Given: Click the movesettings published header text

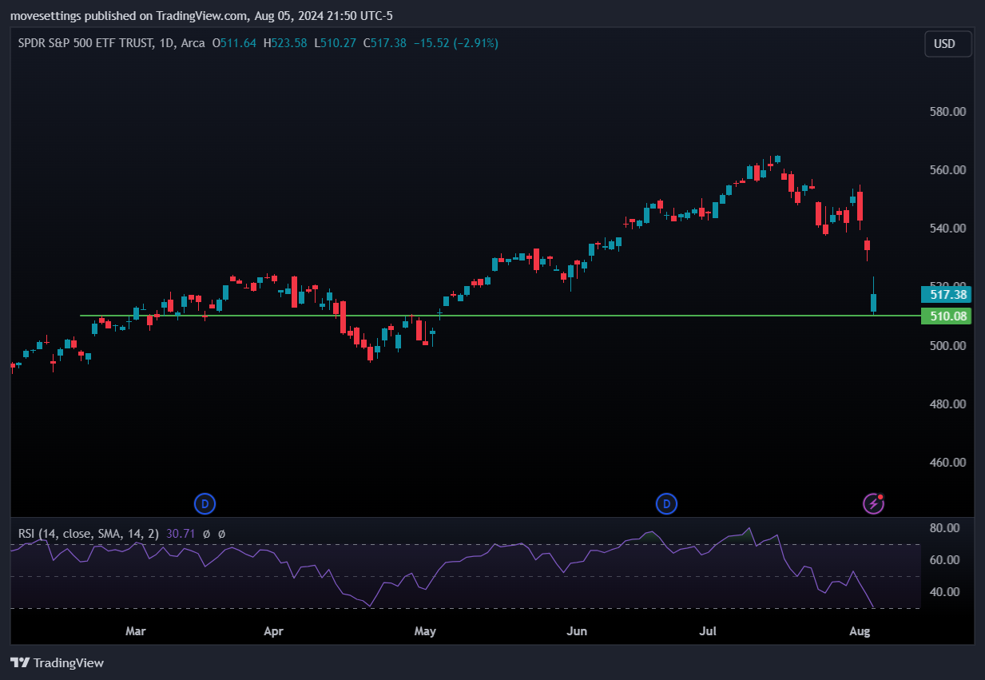Looking at the screenshot, I should [x=201, y=16].
